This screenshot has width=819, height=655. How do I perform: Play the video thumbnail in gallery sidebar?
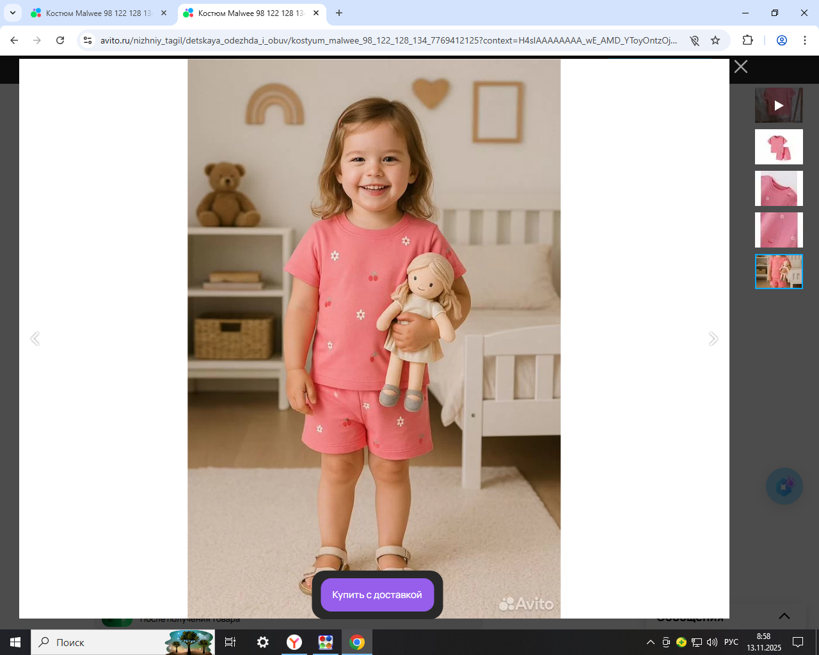pos(779,106)
